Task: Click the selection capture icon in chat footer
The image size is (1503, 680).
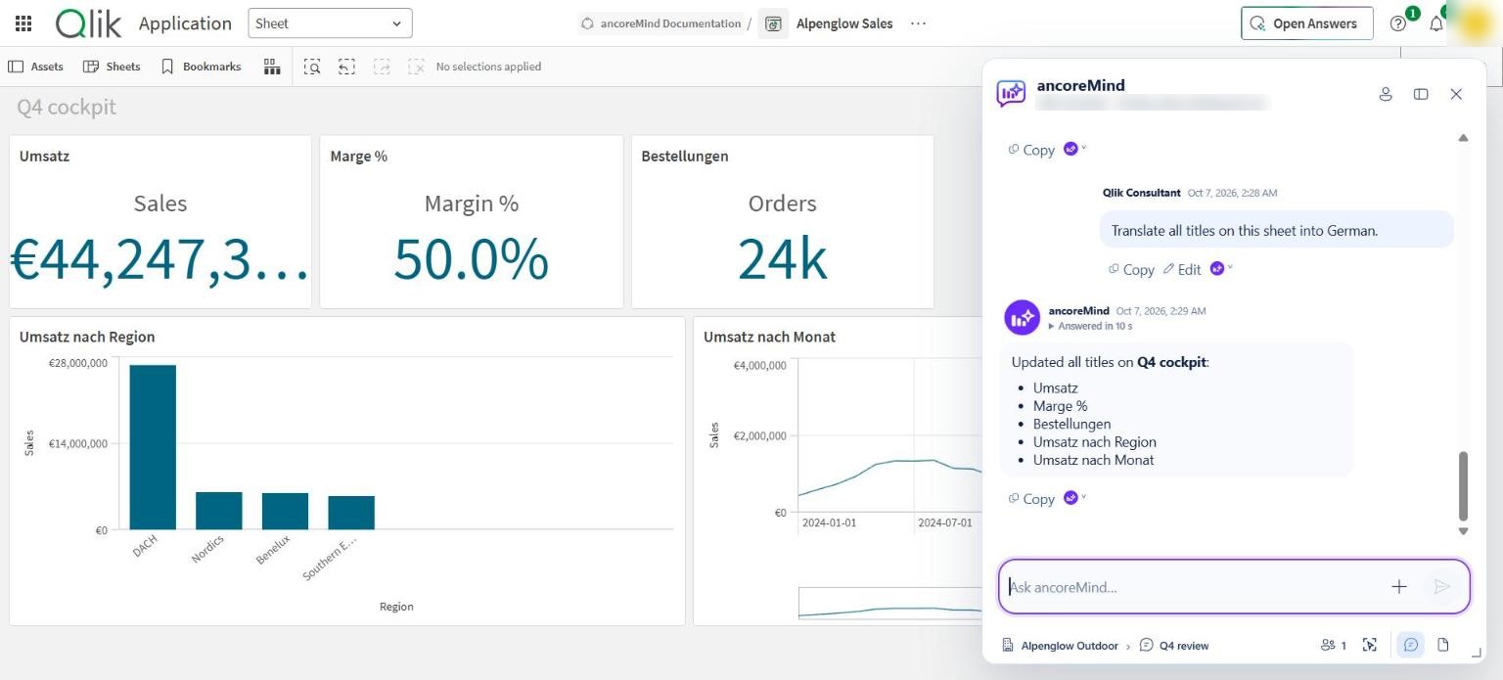Action: [1370, 645]
